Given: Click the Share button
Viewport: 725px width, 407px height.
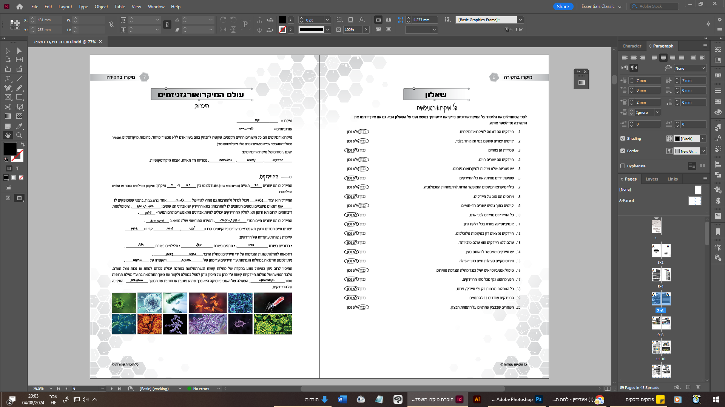Looking at the screenshot, I should 563,6.
